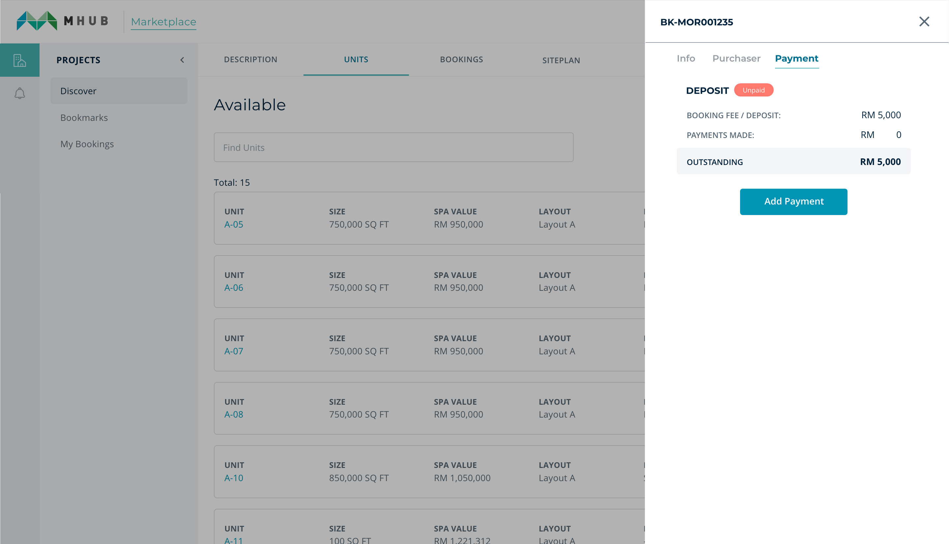949x544 pixels.
Task: Go to the Description tab
Action: point(250,60)
